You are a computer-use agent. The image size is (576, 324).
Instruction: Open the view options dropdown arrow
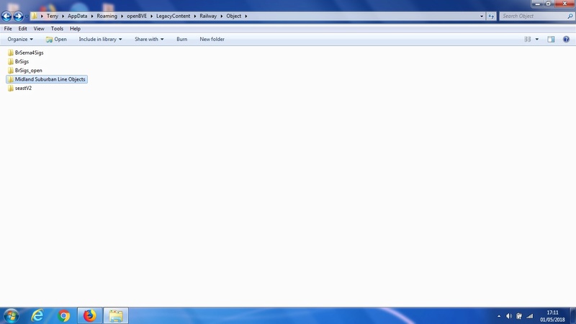(537, 40)
